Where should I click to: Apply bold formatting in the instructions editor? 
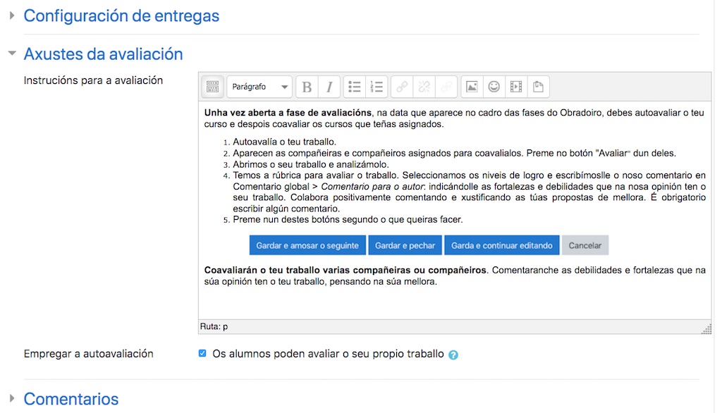tap(306, 86)
